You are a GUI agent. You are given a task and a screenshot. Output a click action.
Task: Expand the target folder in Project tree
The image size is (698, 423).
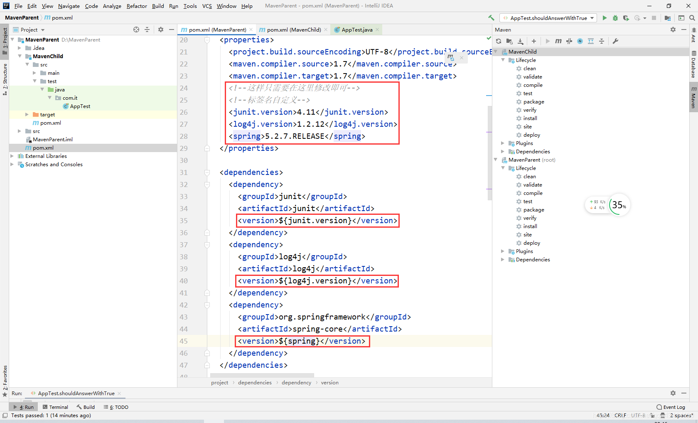[x=27, y=114]
